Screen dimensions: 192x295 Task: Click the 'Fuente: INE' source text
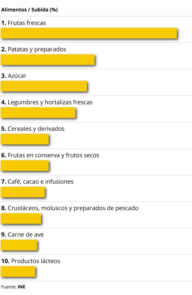13,287
